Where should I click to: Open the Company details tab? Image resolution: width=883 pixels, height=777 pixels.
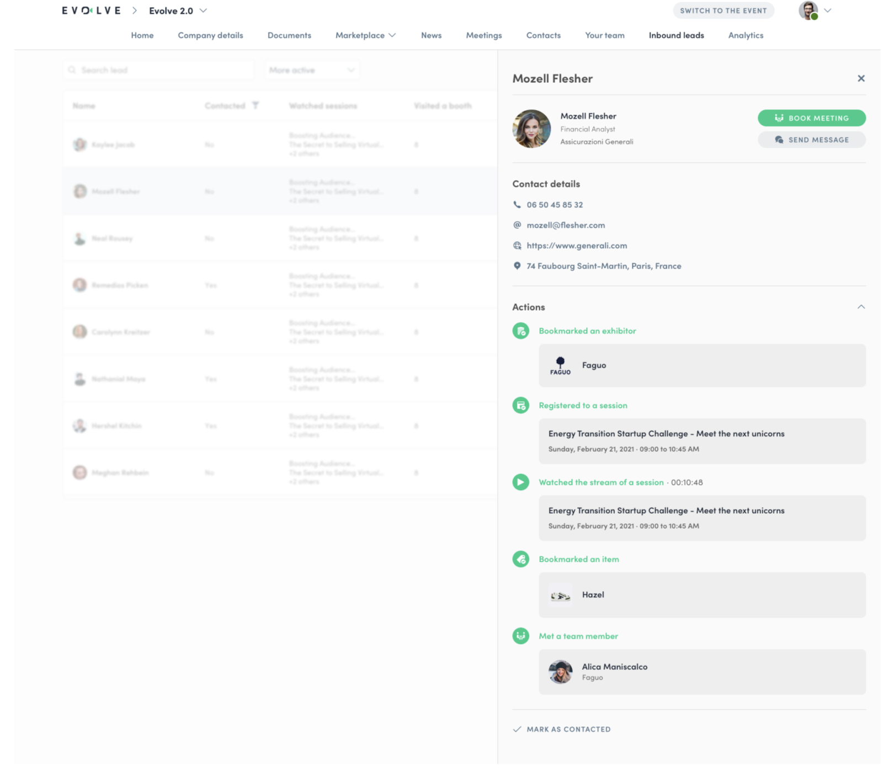coord(210,35)
